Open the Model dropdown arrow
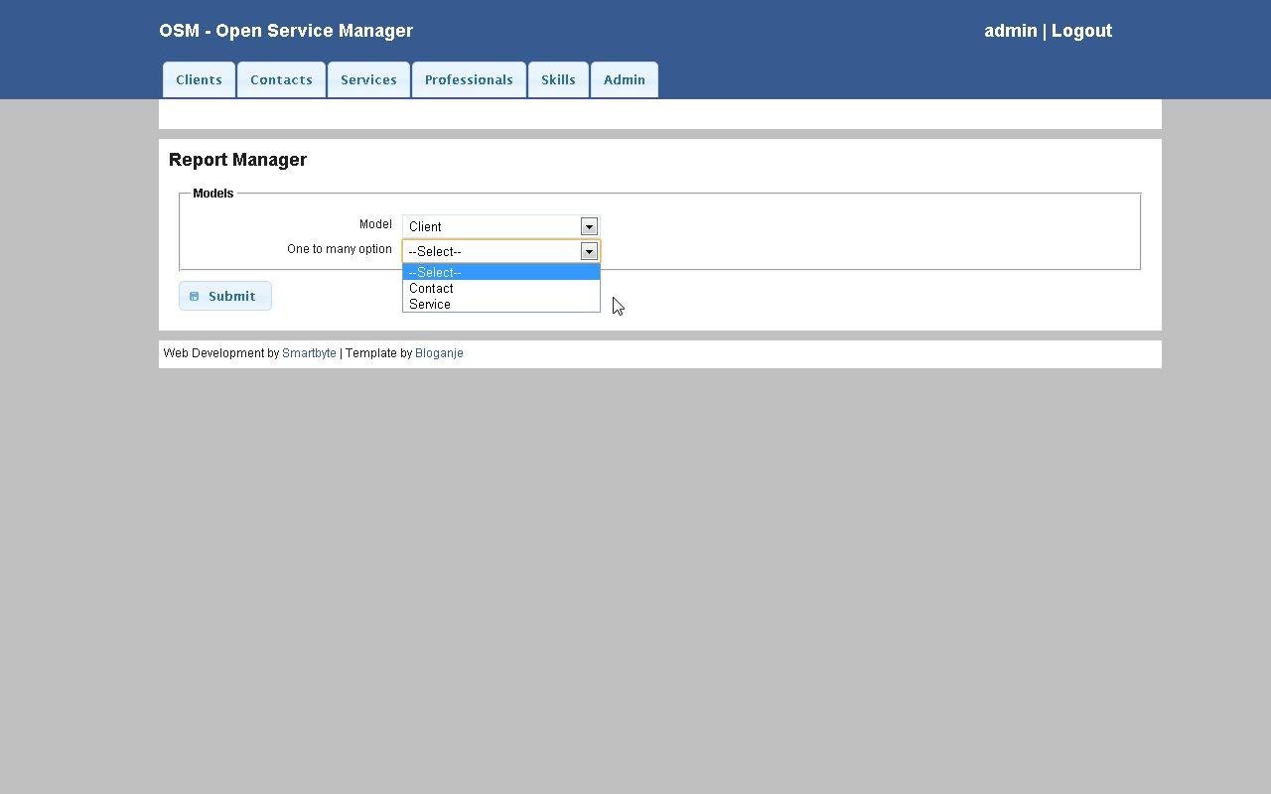The image size is (1271, 794). (589, 226)
